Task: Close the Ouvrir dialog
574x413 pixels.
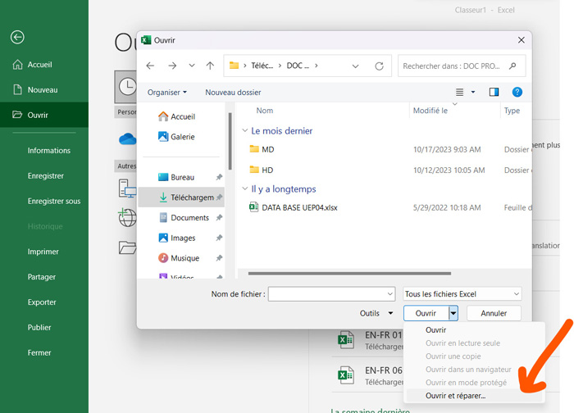Action: 522,40
